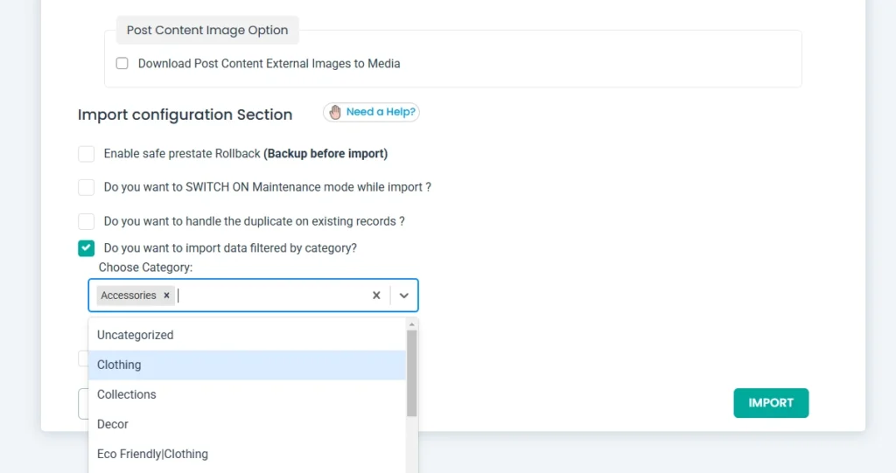Click the IMPORT button
Viewport: 896px width, 473px height.
pos(771,403)
